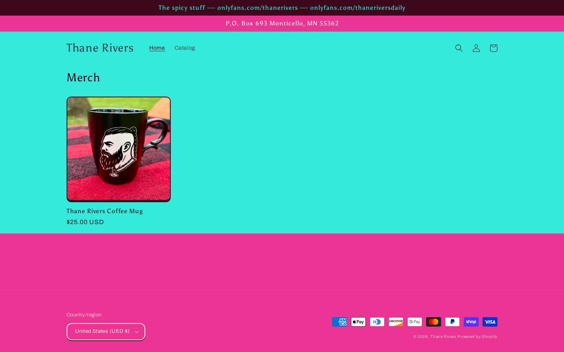The height and width of the screenshot is (352, 564).
Task: Click the P.O. Box 693 Monticello address text
Action: point(282,23)
